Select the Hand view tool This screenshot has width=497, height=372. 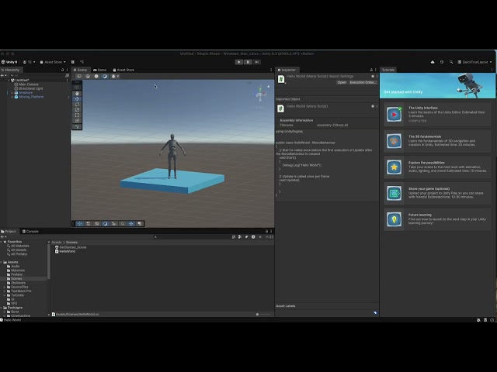77,93
